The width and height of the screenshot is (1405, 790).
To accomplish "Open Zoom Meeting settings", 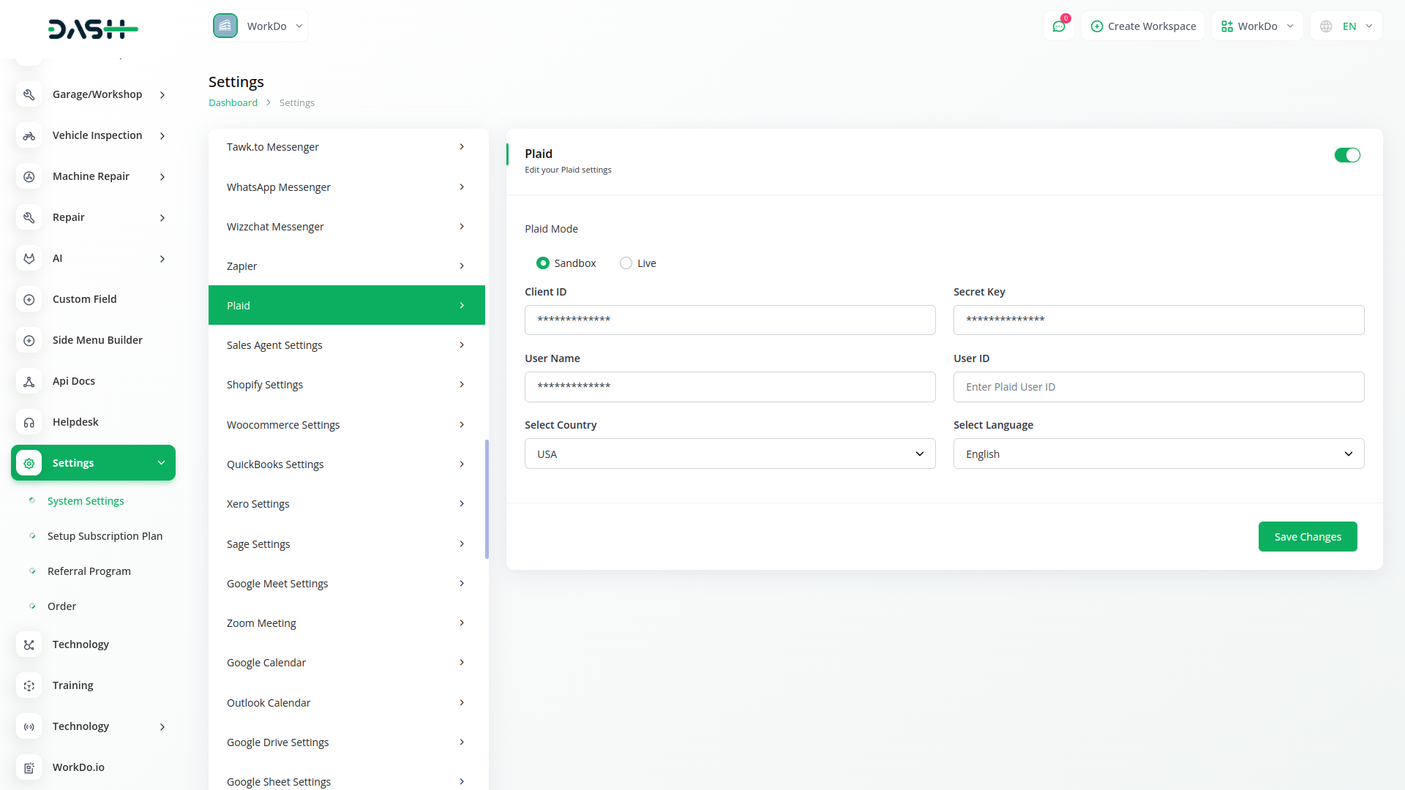I will click(x=347, y=623).
